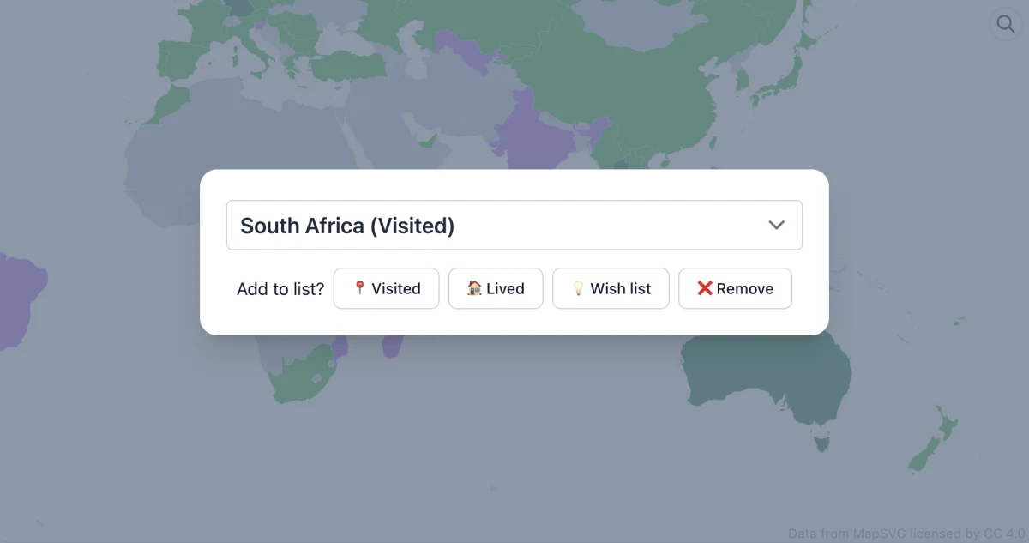Click the house icon on Lived
The width and height of the screenshot is (1029, 543).
(474, 288)
